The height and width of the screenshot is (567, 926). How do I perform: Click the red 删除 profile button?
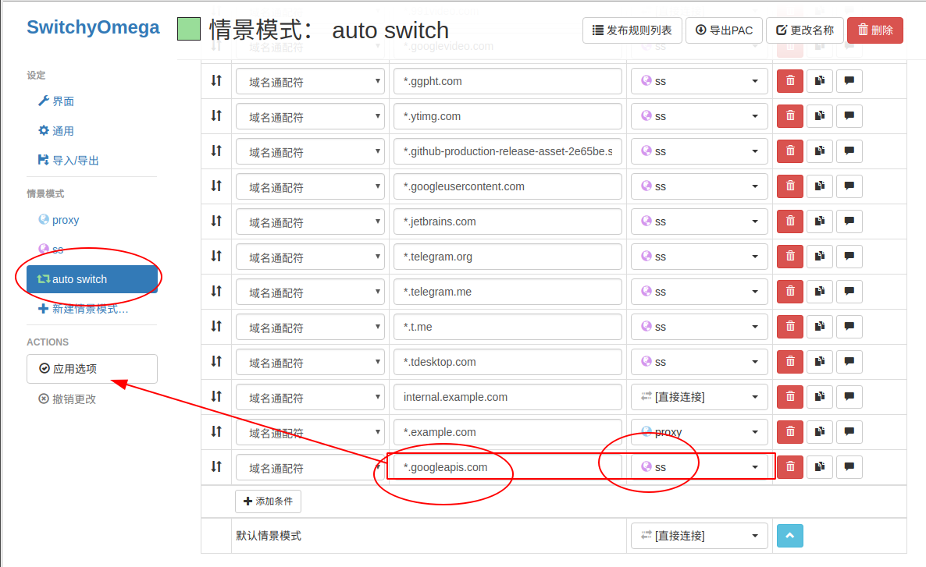(875, 30)
